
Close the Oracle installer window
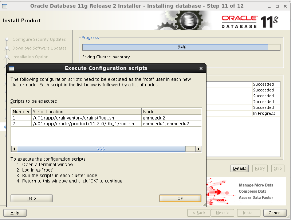(285, 6)
